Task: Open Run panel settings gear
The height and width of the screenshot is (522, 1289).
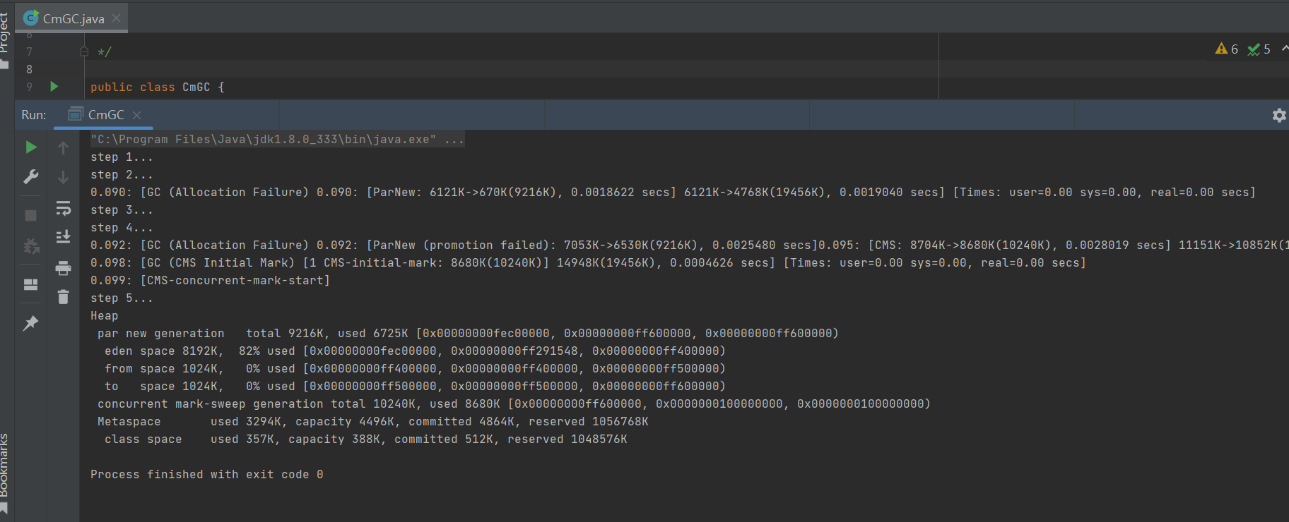Action: pos(1279,115)
